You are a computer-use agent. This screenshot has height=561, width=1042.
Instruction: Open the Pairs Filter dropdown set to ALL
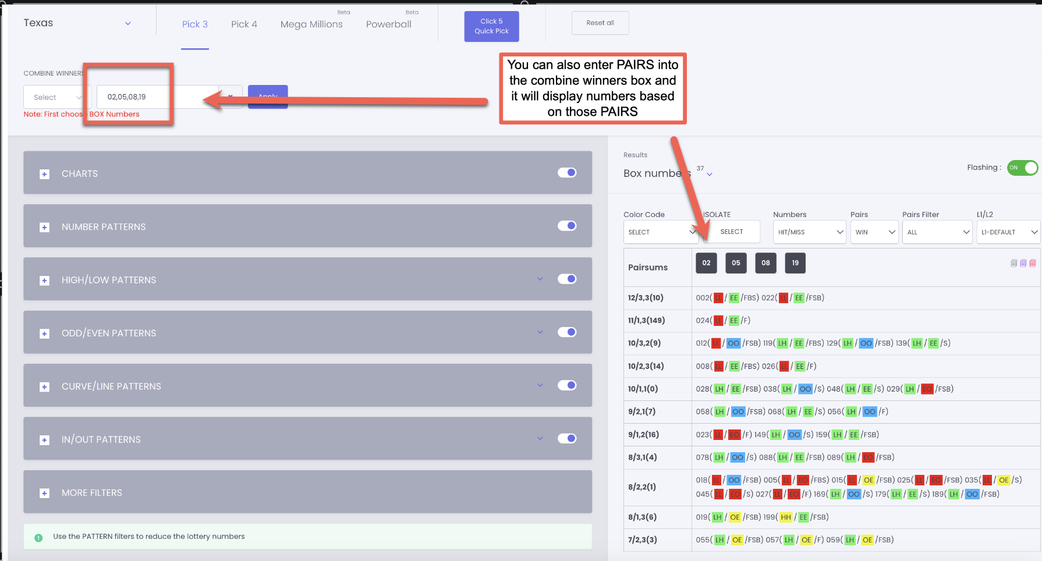click(937, 232)
